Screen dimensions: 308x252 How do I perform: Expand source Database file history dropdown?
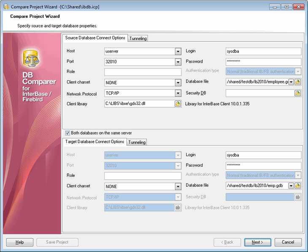pyautogui.click(x=291, y=82)
